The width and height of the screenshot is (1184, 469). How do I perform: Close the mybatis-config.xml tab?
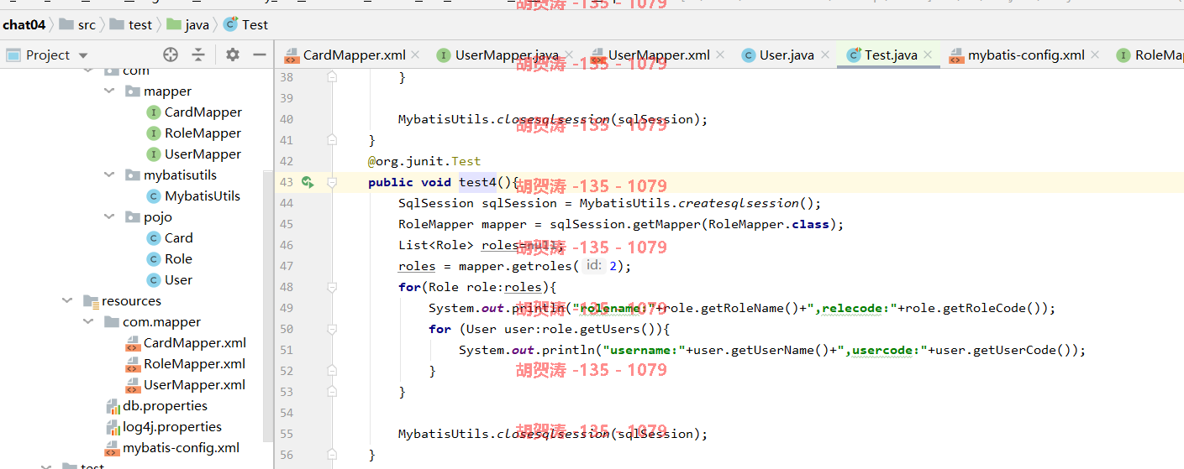tap(1095, 55)
